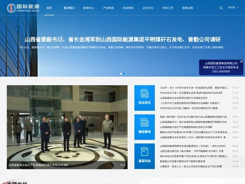Screen dimensions: 245x184
Task: Select the second banner carousel dot
Action: [124, 74]
